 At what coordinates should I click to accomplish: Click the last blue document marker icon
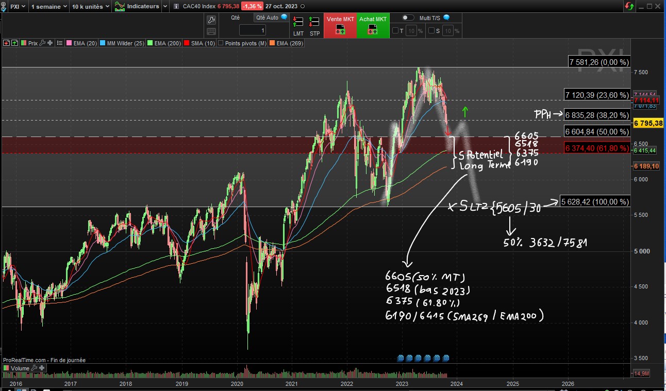pyautogui.click(x=446, y=358)
